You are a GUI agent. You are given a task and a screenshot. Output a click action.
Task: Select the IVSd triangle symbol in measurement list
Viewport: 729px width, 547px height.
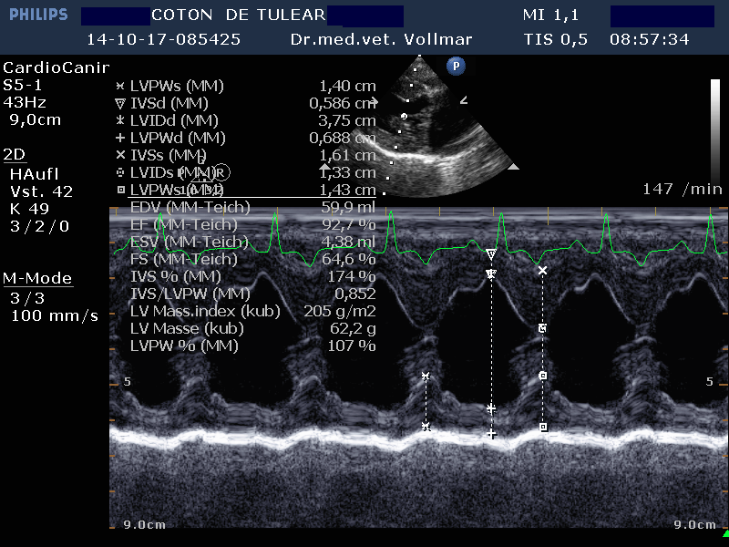click(x=120, y=103)
